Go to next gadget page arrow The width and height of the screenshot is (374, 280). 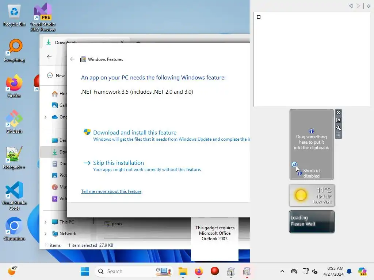(x=358, y=6)
